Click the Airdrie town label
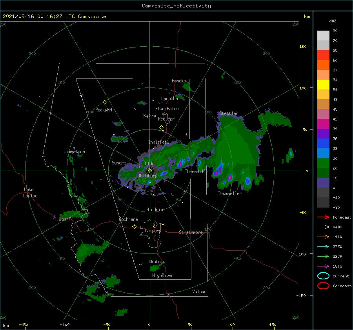This screenshot has width=353, height=330. click(155, 210)
